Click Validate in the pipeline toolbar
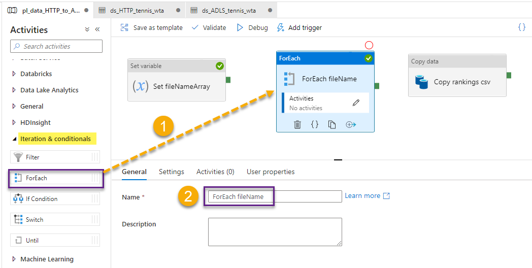The image size is (532, 268). 209,28
